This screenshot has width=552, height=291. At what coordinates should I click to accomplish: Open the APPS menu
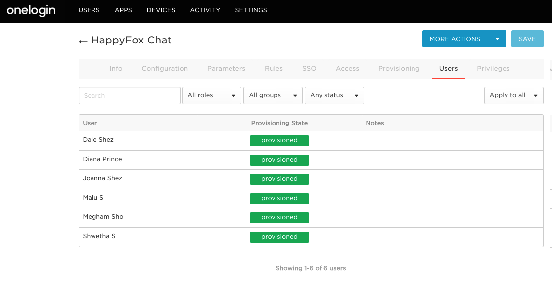pyautogui.click(x=123, y=10)
